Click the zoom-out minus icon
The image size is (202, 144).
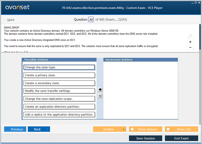[190, 47]
